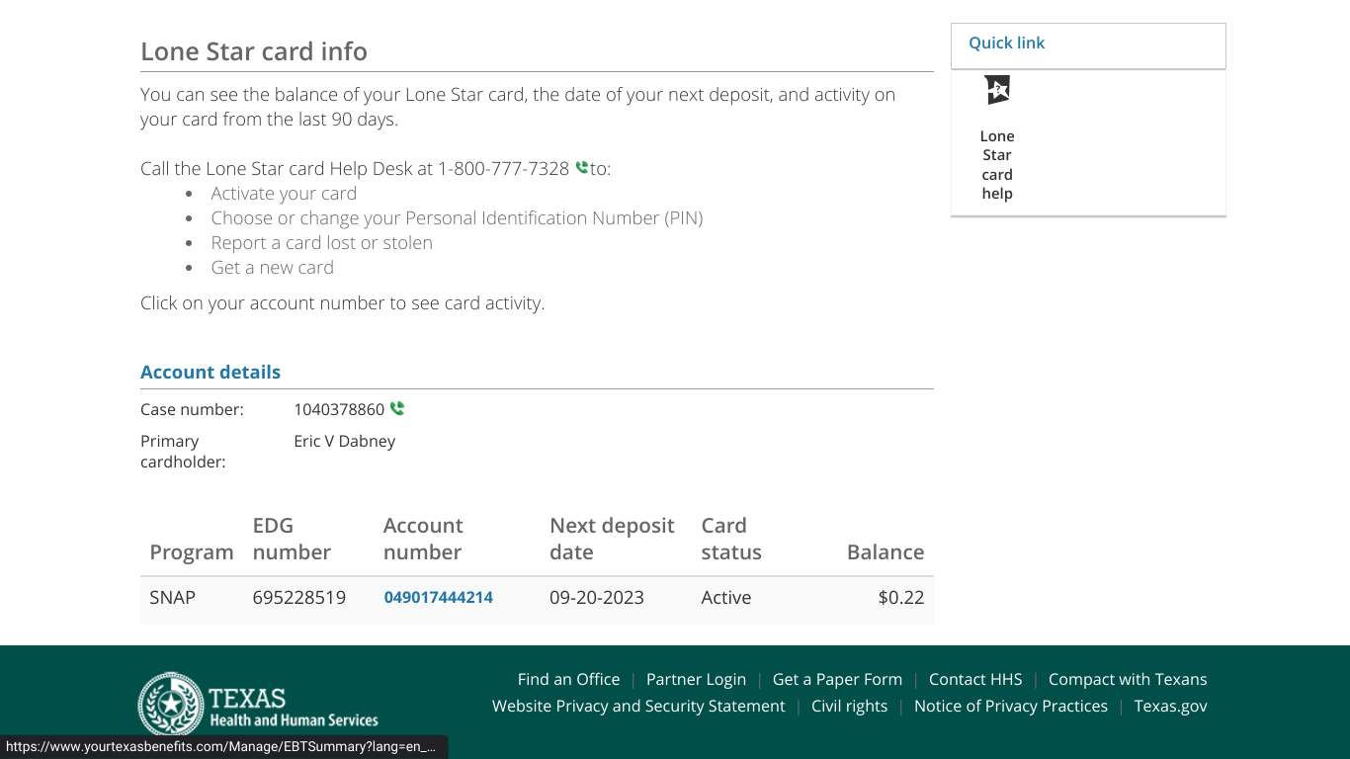This screenshot has width=1350, height=759.
Task: Click the Program column header
Action: click(192, 552)
